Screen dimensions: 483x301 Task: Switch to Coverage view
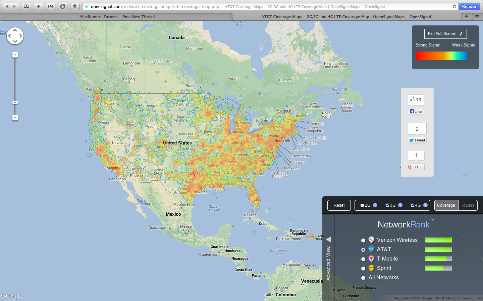click(x=446, y=205)
